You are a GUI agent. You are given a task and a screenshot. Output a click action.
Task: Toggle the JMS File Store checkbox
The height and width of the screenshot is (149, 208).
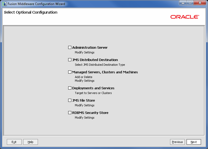coord(70,100)
